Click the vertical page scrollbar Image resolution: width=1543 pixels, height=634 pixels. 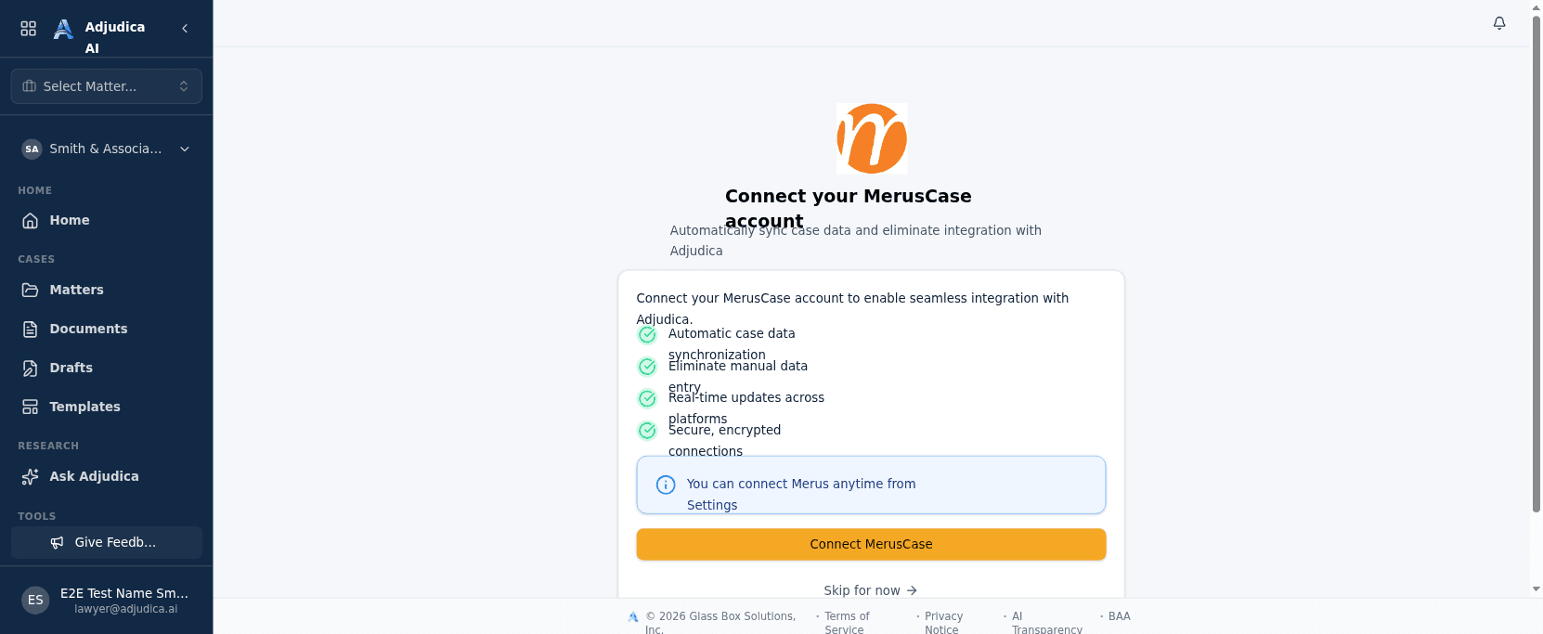click(x=1537, y=265)
